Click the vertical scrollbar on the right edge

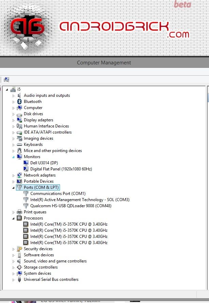point(208,187)
